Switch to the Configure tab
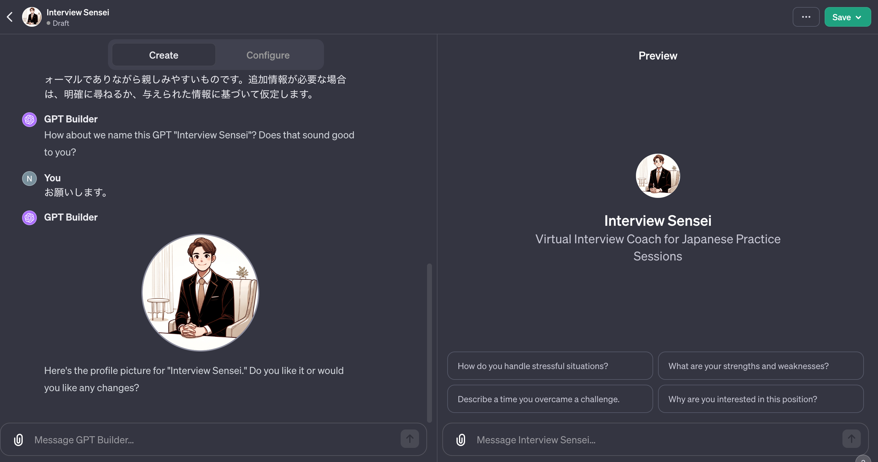This screenshot has height=462, width=878. pos(268,55)
